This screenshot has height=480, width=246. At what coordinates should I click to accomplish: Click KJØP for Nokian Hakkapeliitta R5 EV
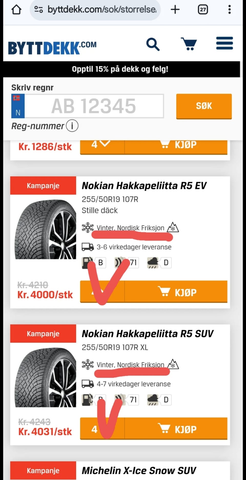[176, 291]
